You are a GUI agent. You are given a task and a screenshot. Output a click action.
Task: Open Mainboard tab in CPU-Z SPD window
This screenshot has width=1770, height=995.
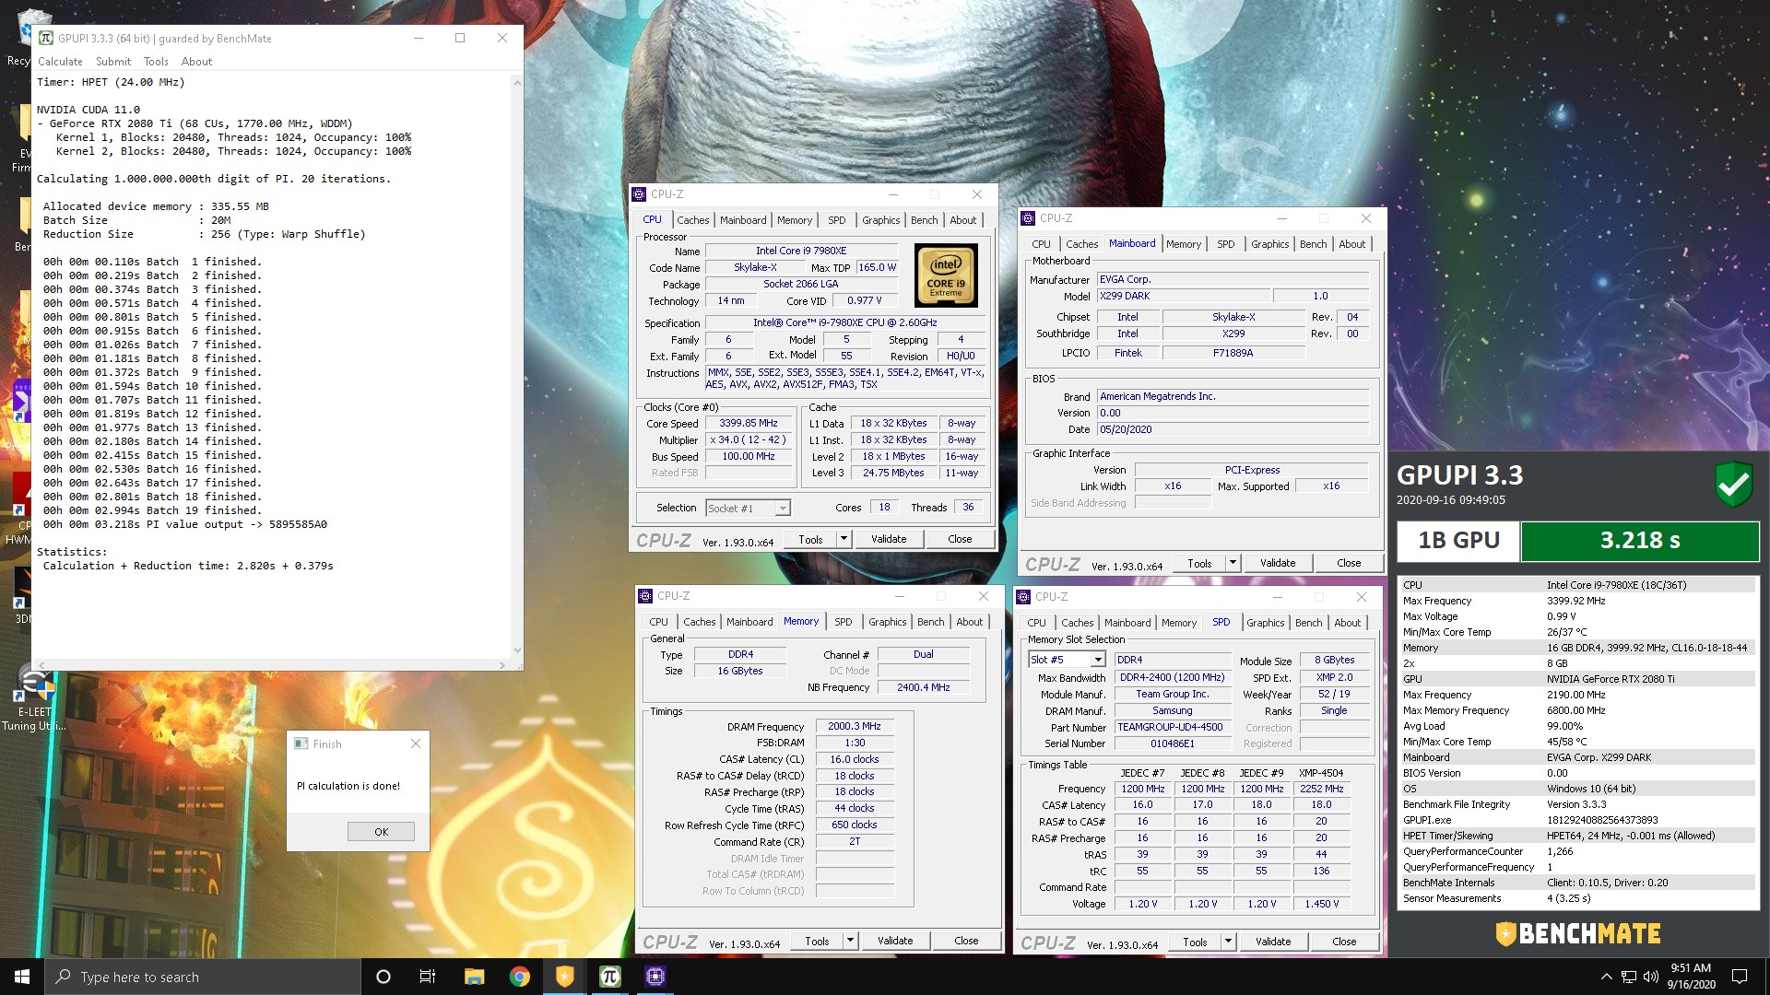[1127, 623]
